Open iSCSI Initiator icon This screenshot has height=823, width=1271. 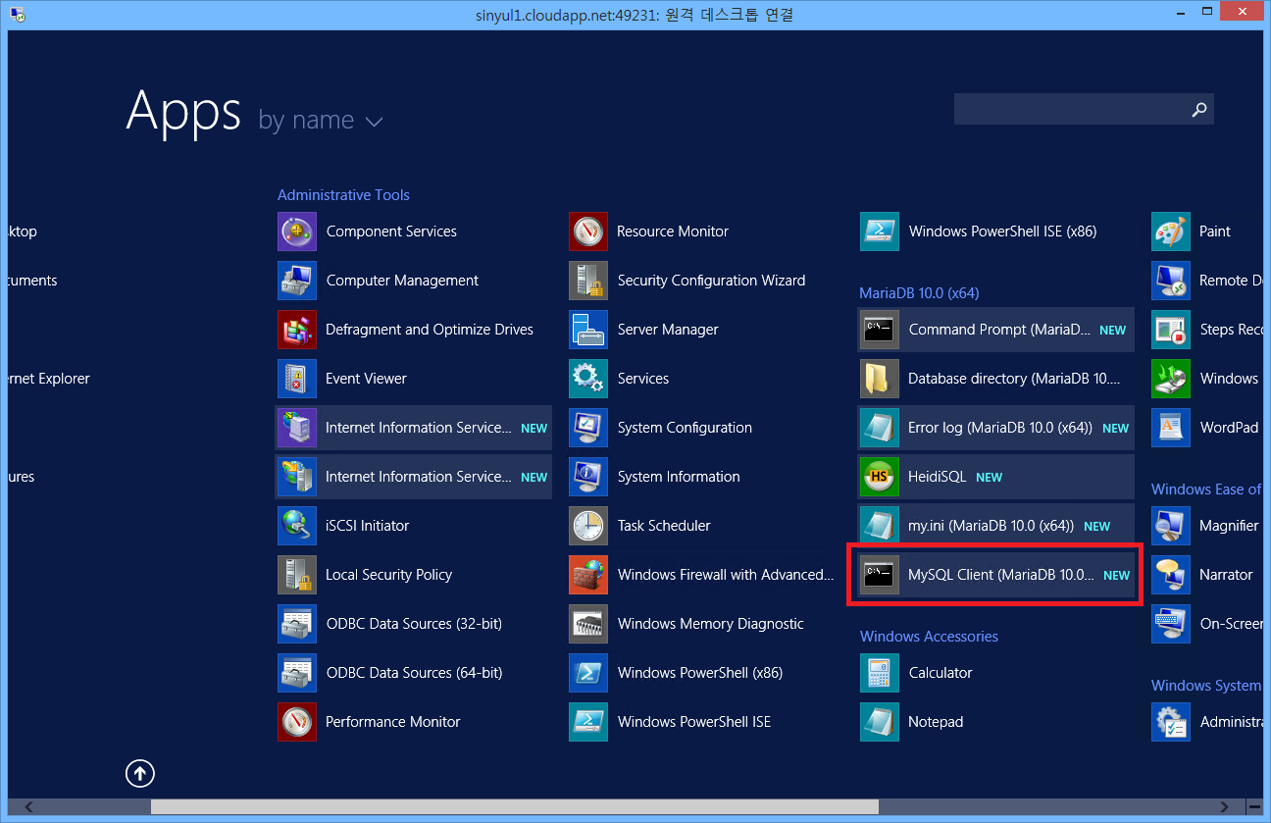(297, 526)
